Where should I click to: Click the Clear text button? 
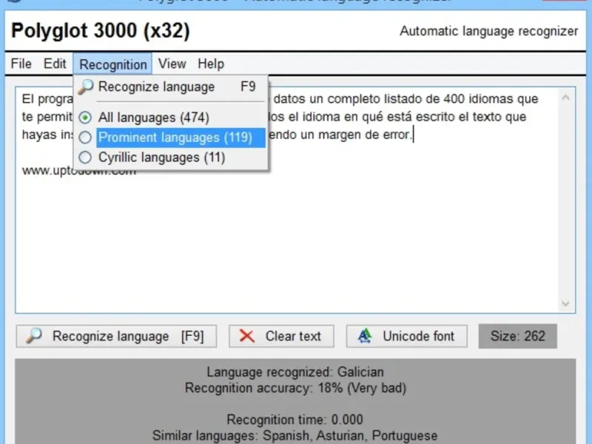(x=281, y=336)
